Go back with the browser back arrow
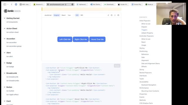This screenshot has width=188, height=105. coord(12,4)
